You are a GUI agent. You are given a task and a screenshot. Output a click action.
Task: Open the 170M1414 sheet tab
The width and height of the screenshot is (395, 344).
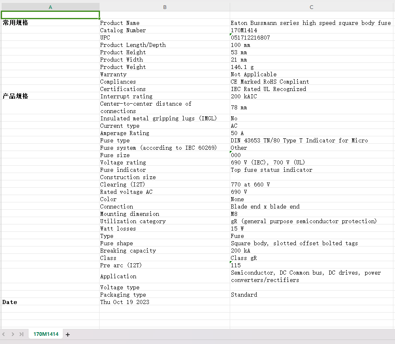point(46,334)
